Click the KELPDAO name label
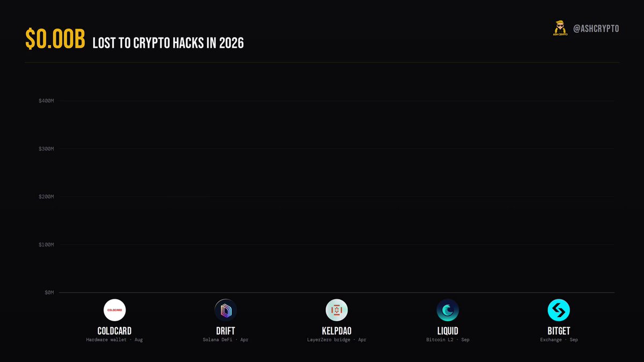 tap(337, 330)
